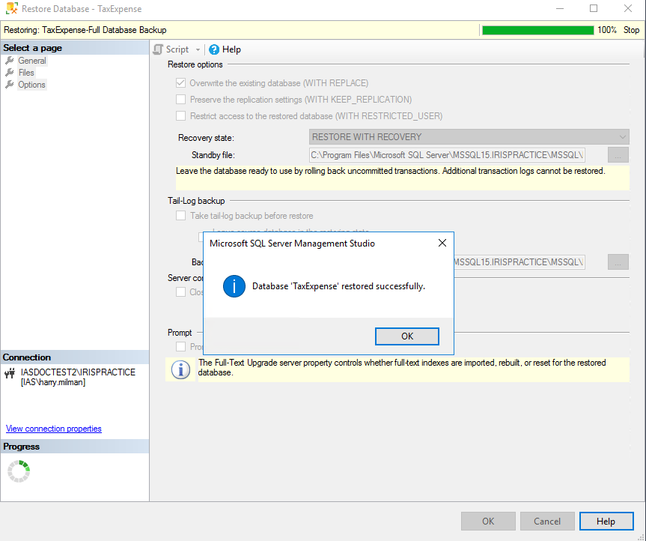This screenshot has width=646, height=541.
Task: Toggle the Server connections close checkbox
Action: coord(180,292)
